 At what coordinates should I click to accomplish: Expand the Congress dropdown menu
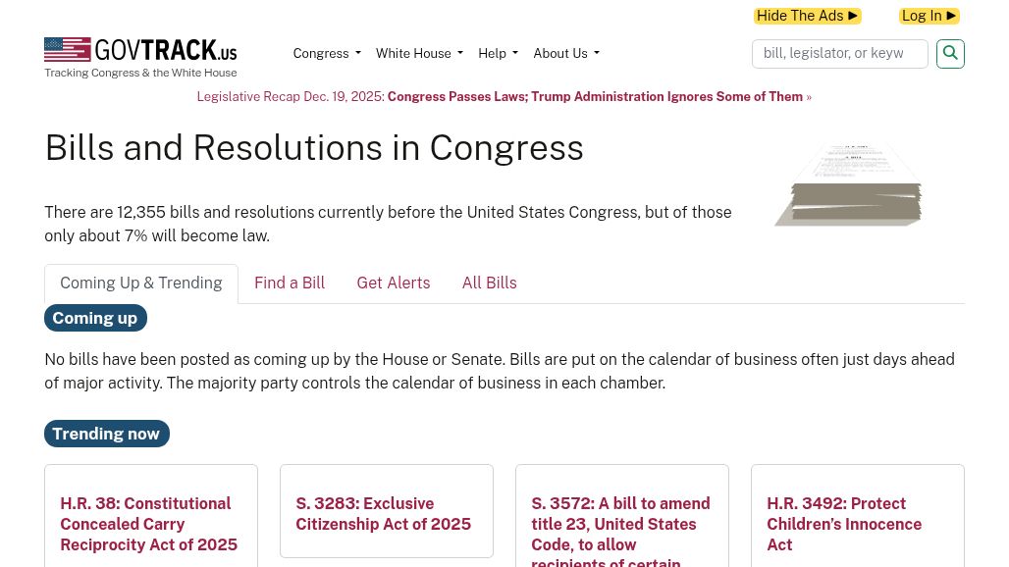(326, 53)
